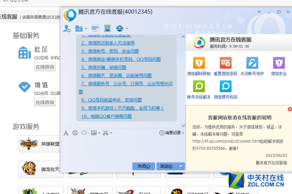
Task: Click 在线咨询 under 增值
Action: pos(45,102)
